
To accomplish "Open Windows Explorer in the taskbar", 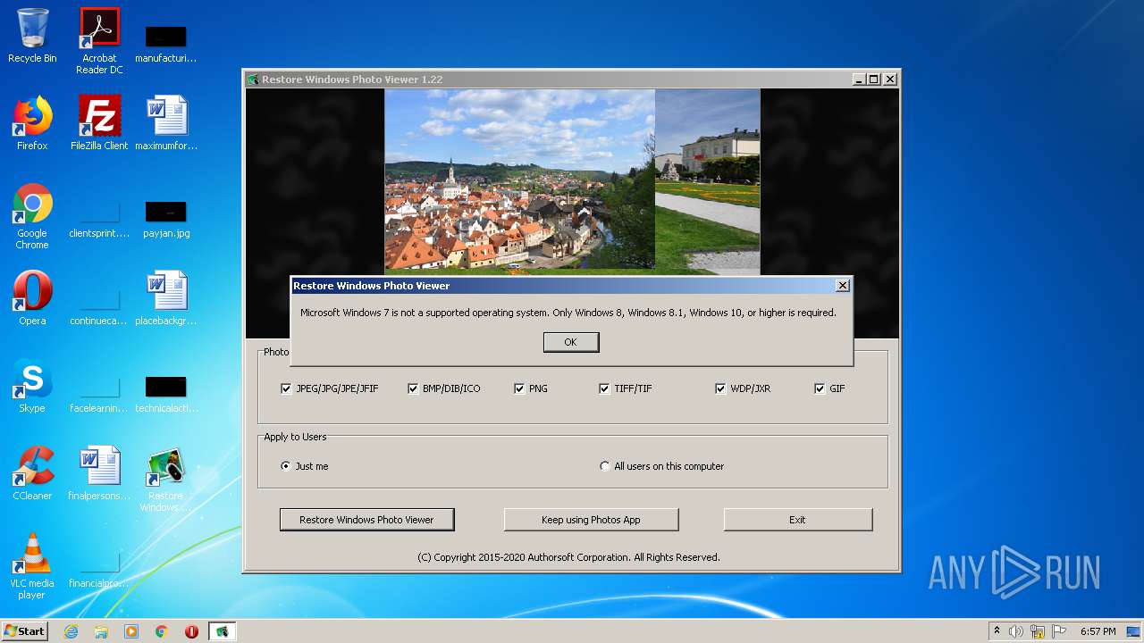I will 101,631.
